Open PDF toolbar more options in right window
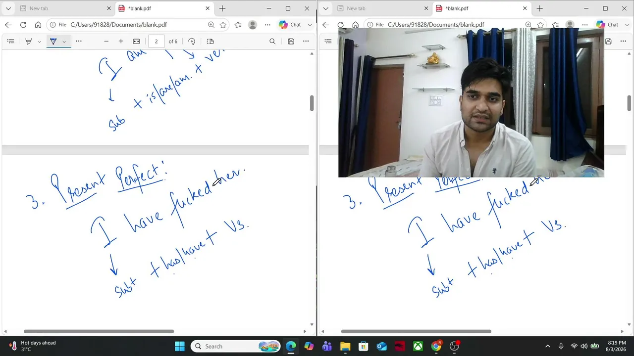The width and height of the screenshot is (634, 356). tap(624, 42)
